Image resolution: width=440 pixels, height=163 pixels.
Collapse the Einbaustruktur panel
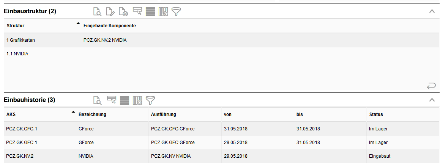[432, 11]
